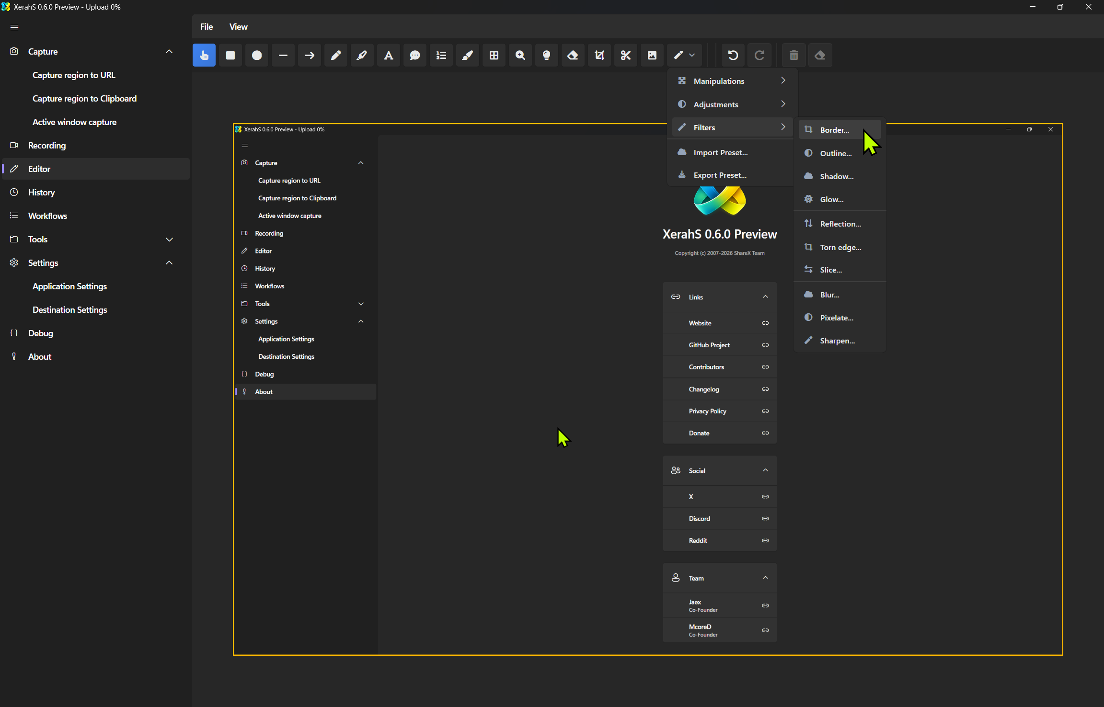Open the Donate link
The height and width of the screenshot is (707, 1104).
(x=699, y=433)
